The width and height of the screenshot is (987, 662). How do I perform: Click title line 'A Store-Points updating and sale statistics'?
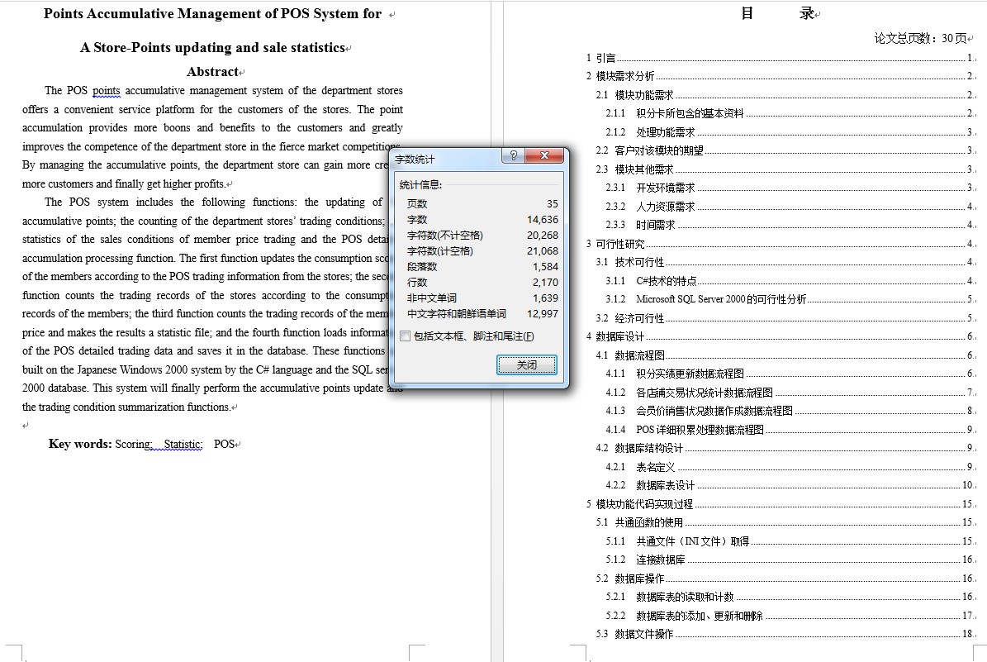pos(213,48)
